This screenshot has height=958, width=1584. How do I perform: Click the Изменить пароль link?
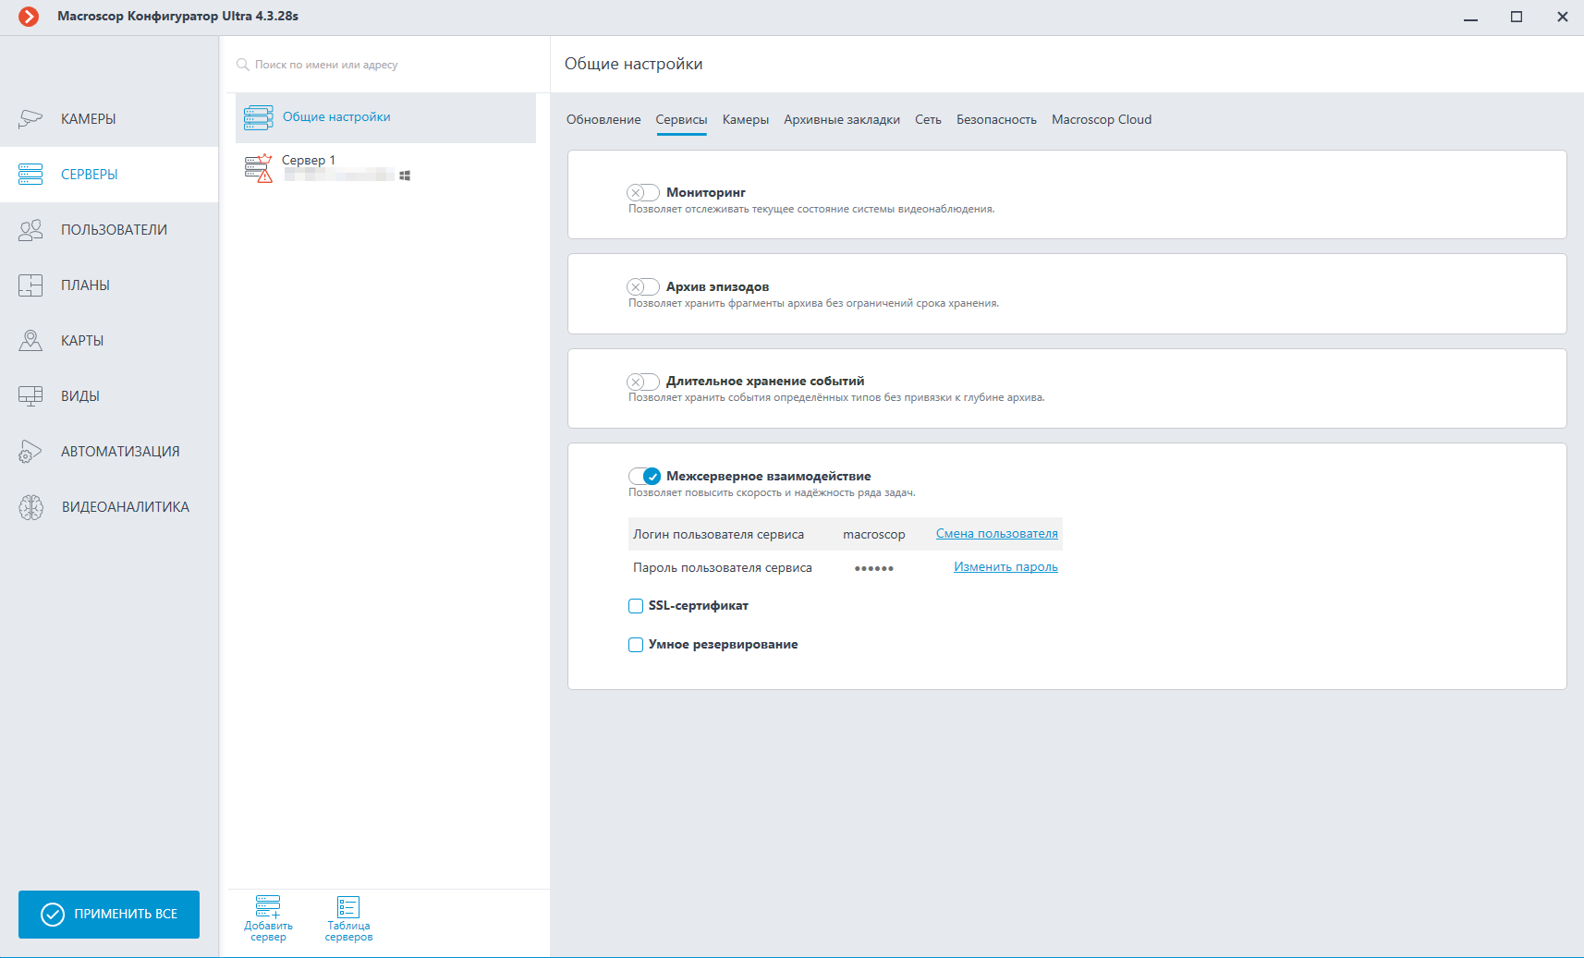coord(1005,567)
